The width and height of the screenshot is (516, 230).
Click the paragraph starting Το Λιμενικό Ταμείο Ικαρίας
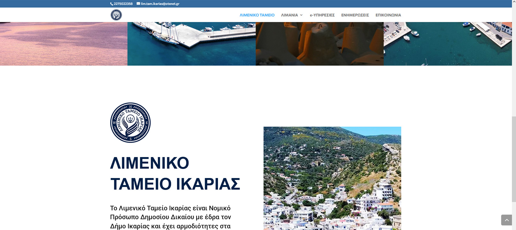(x=170, y=217)
